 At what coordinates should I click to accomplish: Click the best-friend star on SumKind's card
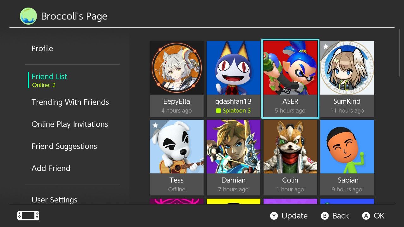pos(326,47)
